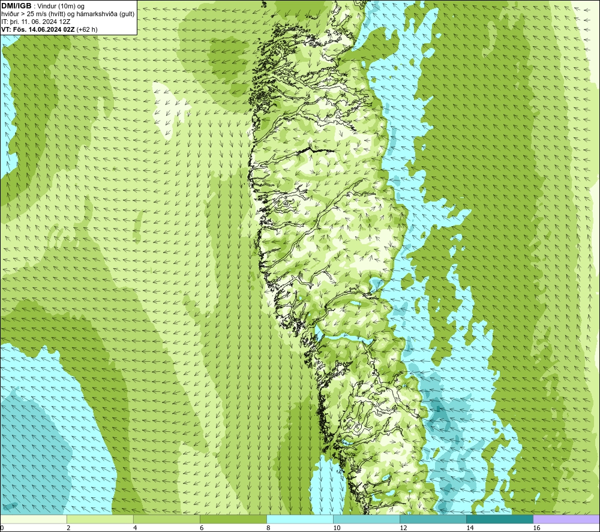Click the valid time "VT: Fös. 14.06.2024 02Z"
The width and height of the screenshot is (600, 532).
(38, 29)
